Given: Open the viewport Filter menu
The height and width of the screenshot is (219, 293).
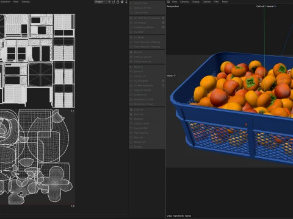Looking at the screenshot, I should tap(216, 2).
